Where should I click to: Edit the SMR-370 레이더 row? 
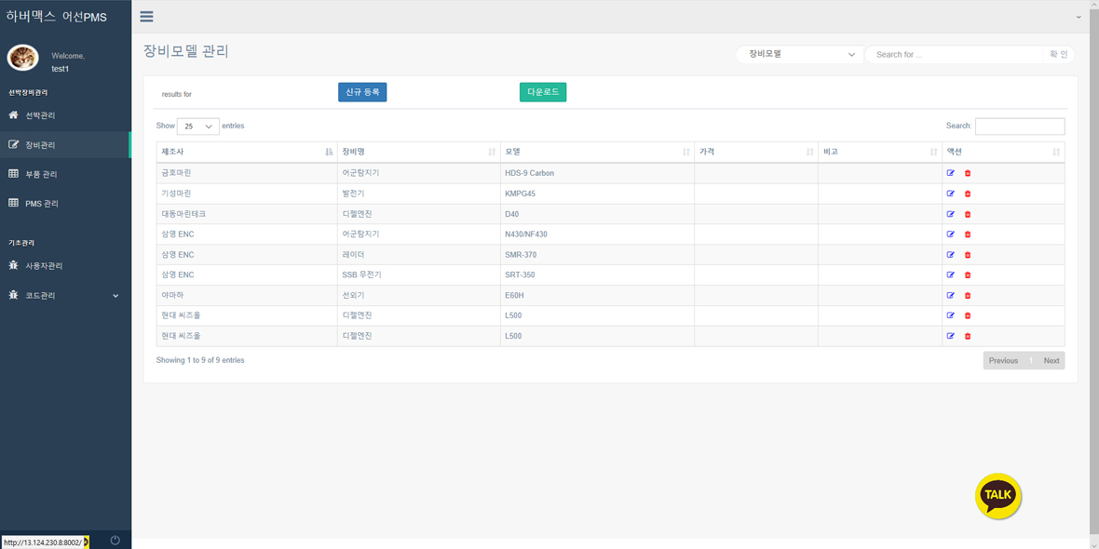point(951,254)
